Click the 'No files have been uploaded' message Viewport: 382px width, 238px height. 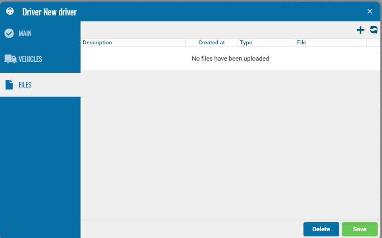230,59
